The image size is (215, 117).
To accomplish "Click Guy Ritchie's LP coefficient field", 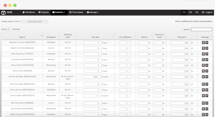I will 125,60.
